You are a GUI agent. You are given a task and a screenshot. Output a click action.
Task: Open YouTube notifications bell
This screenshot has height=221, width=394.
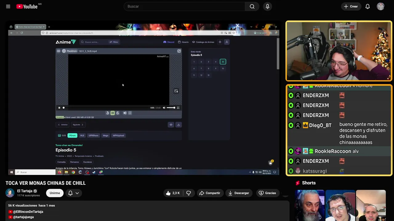pyautogui.click(x=368, y=6)
